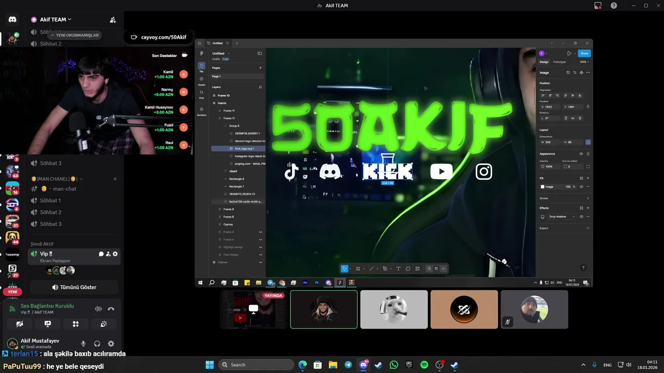Start an activity from the voice panel

(x=76, y=324)
